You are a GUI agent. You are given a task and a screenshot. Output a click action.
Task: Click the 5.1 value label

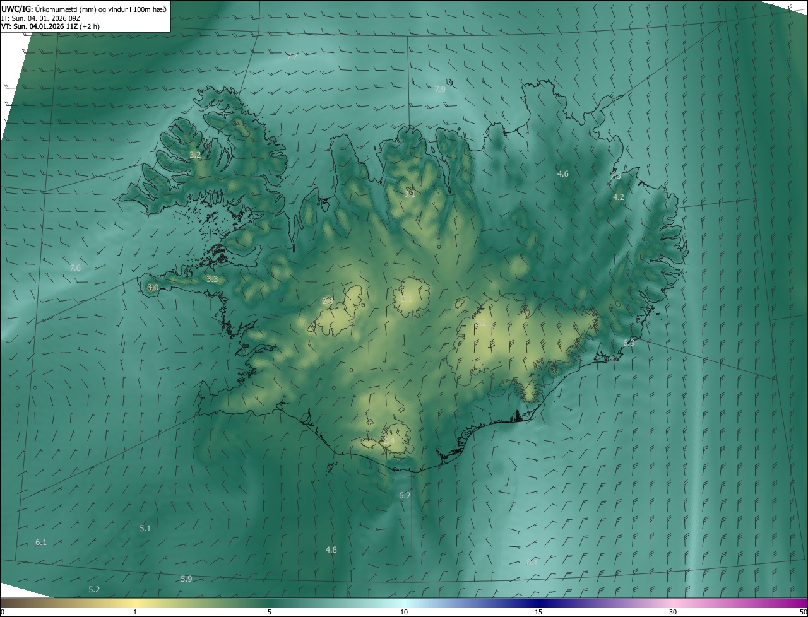pyautogui.click(x=145, y=528)
